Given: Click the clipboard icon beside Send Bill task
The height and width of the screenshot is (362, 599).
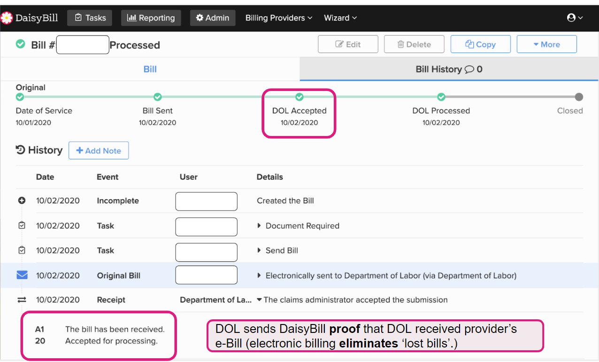Looking at the screenshot, I should (22, 250).
